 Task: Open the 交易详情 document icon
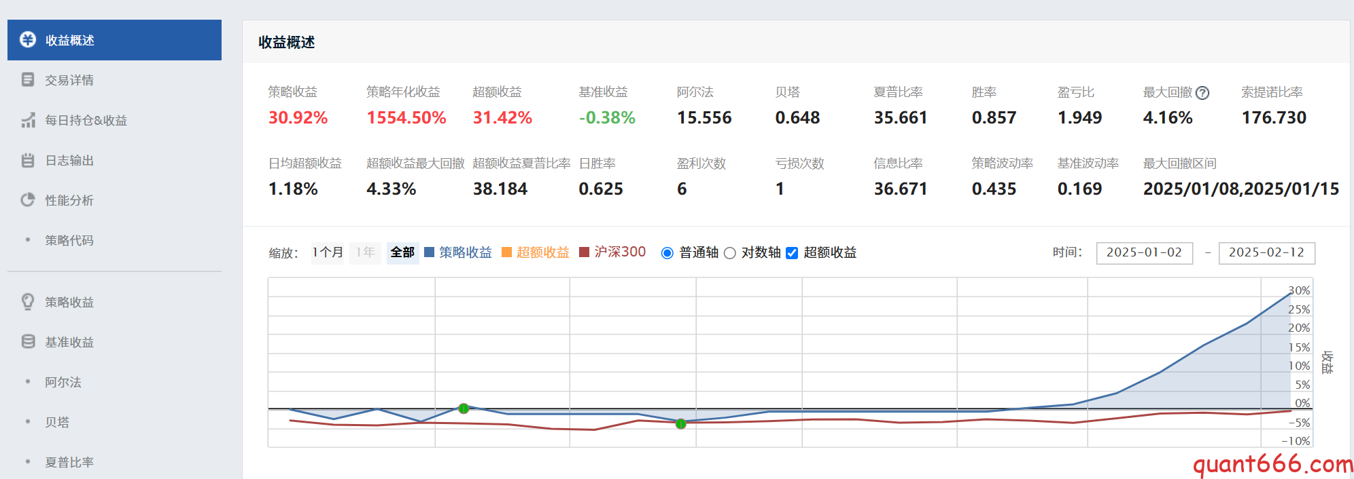tap(28, 80)
